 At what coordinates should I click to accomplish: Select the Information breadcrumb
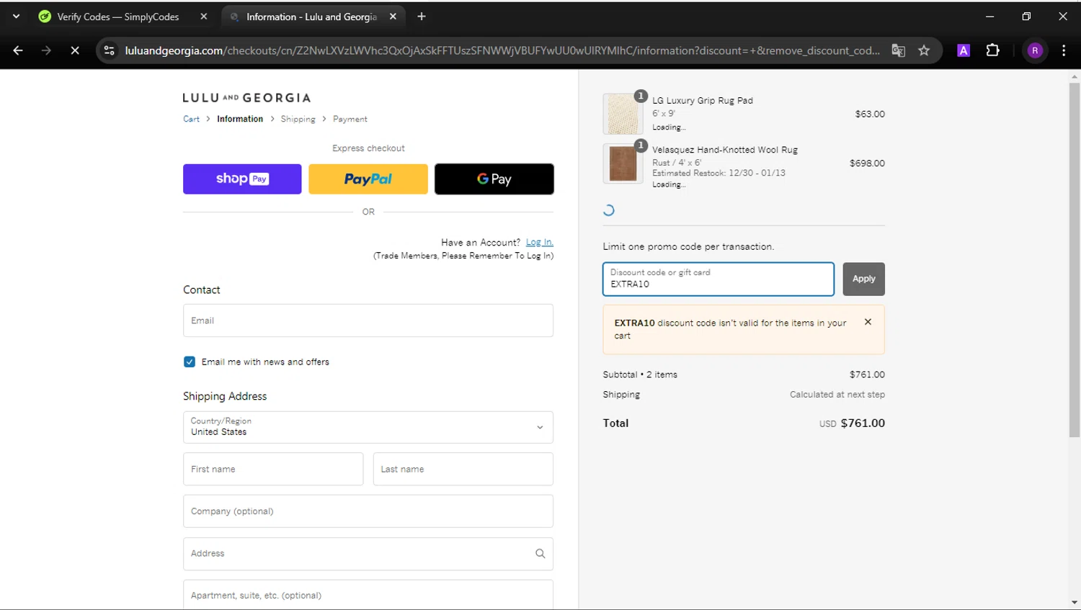(x=240, y=119)
